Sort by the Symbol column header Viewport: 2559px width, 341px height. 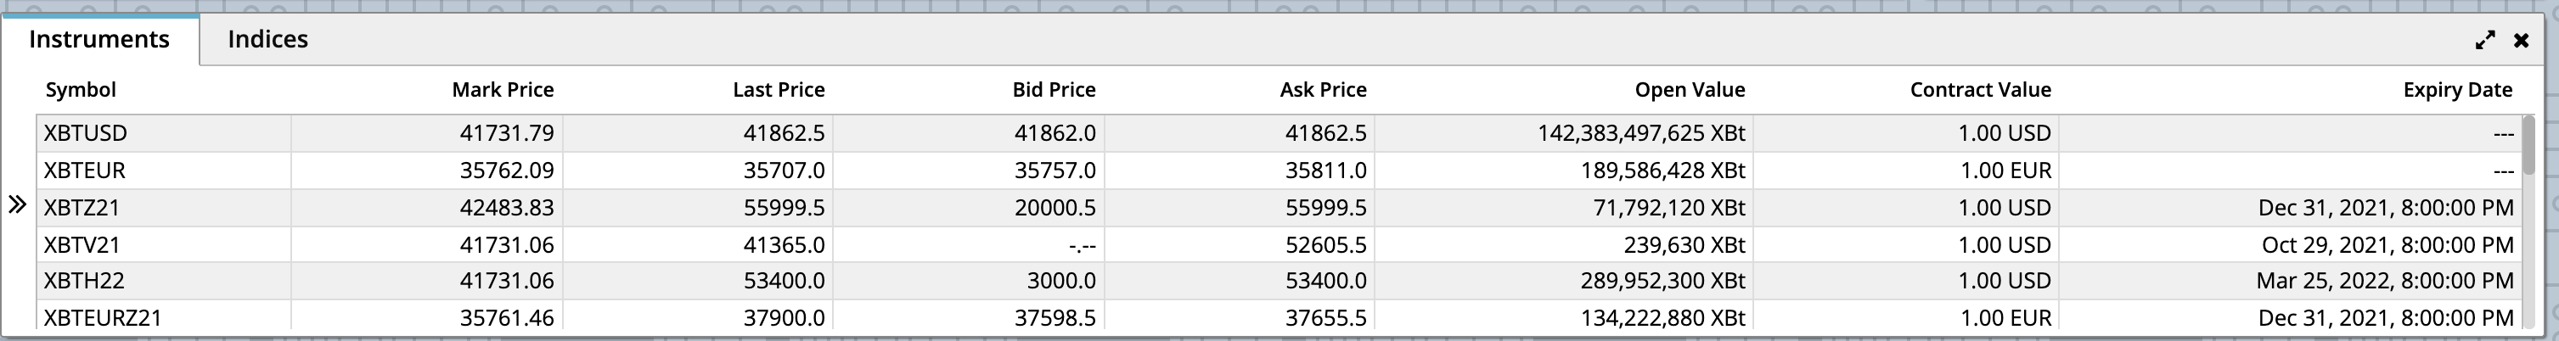[81, 89]
